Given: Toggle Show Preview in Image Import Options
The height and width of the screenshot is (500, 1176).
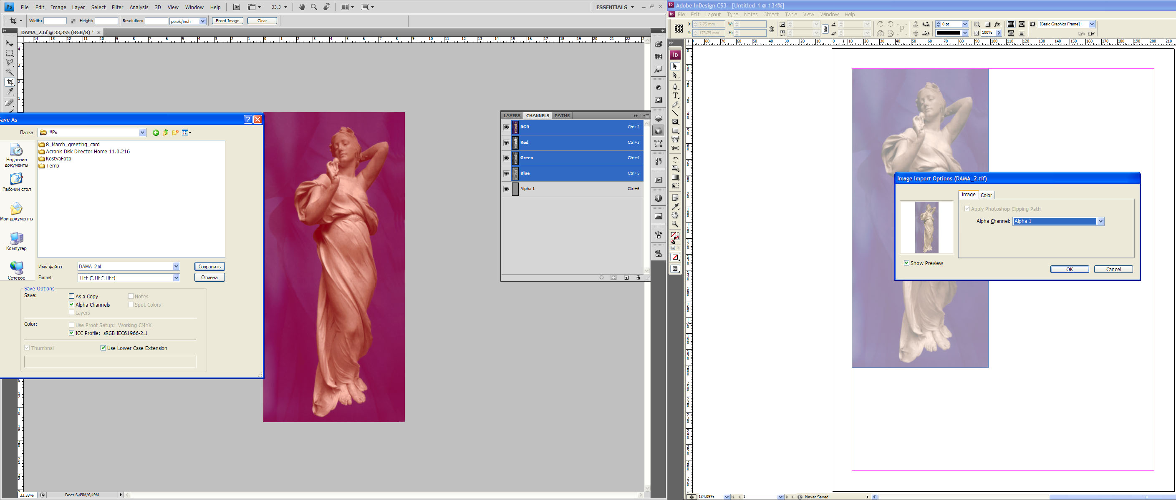Looking at the screenshot, I should coord(907,263).
